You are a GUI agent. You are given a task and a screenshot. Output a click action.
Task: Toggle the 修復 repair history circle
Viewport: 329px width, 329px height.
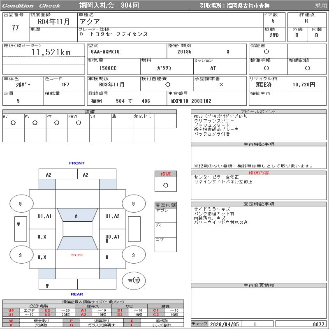pyautogui.click(x=165, y=185)
